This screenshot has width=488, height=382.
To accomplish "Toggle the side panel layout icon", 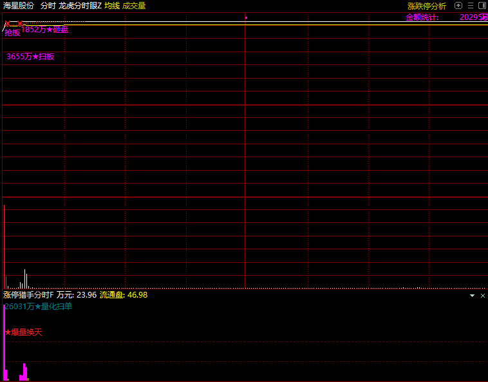I will [x=482, y=6].
